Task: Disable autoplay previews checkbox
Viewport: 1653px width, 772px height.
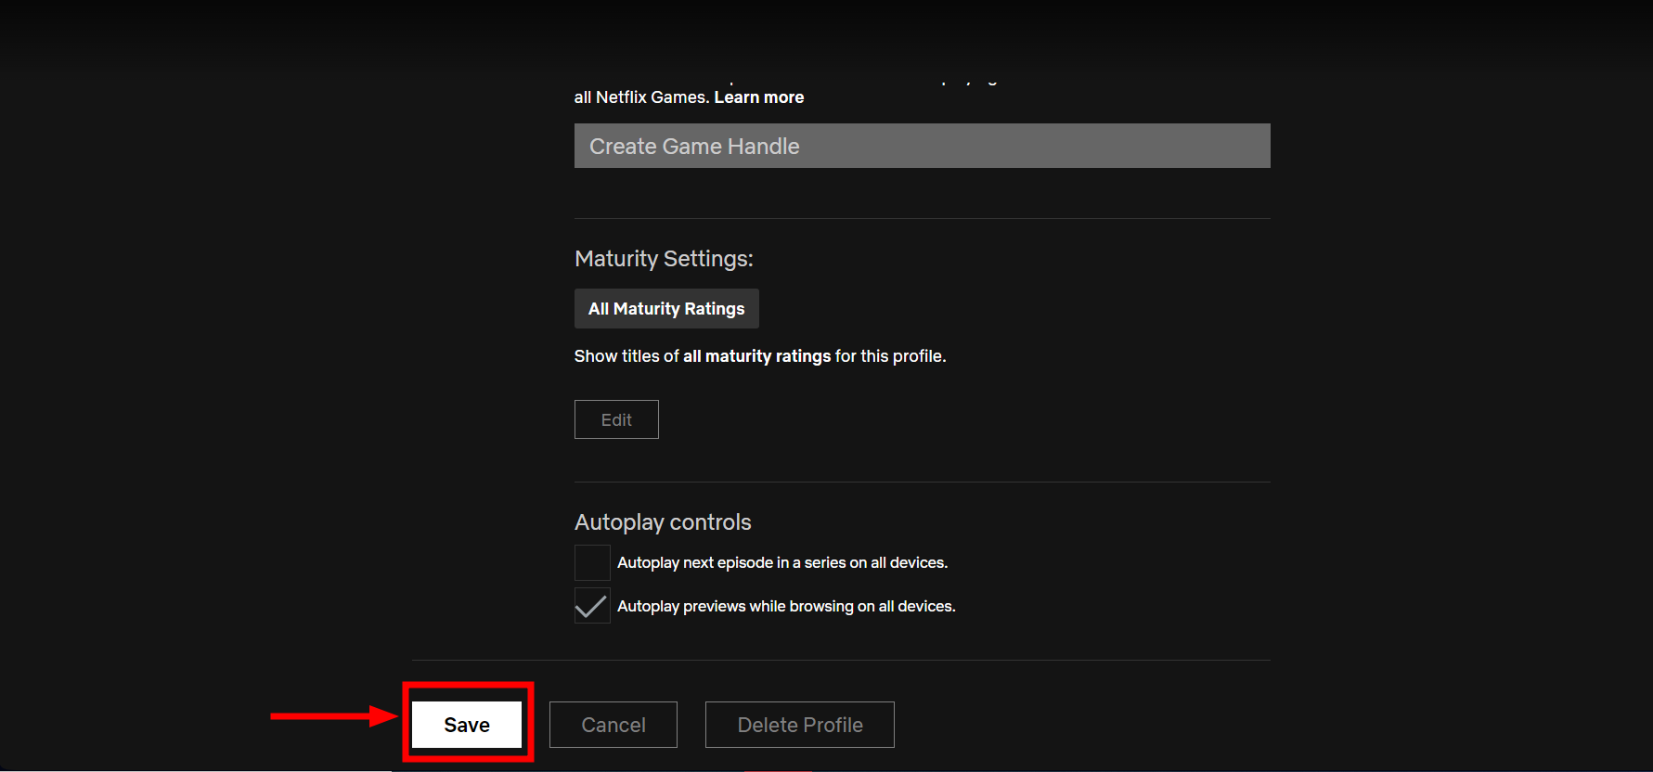Action: (x=592, y=606)
